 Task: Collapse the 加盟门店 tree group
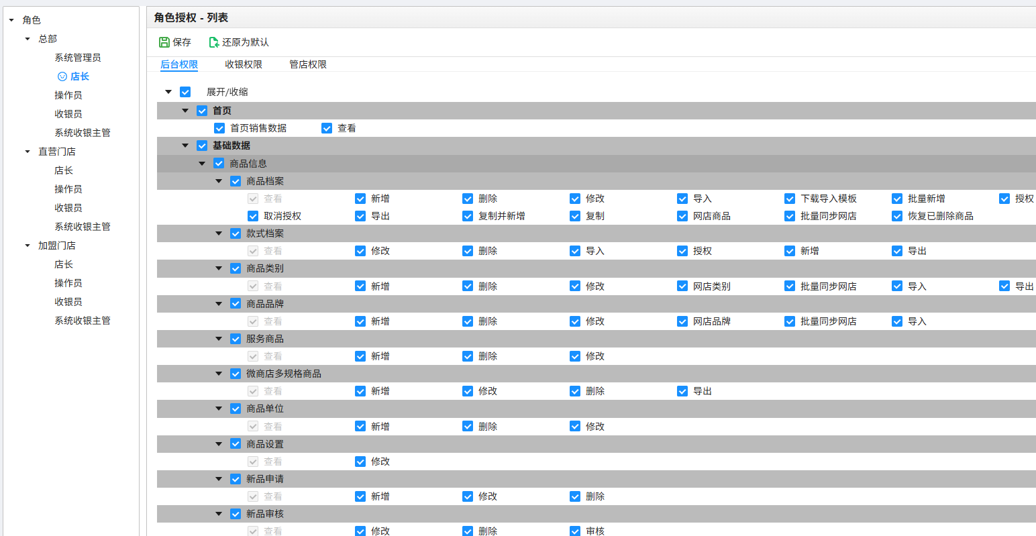(28, 246)
